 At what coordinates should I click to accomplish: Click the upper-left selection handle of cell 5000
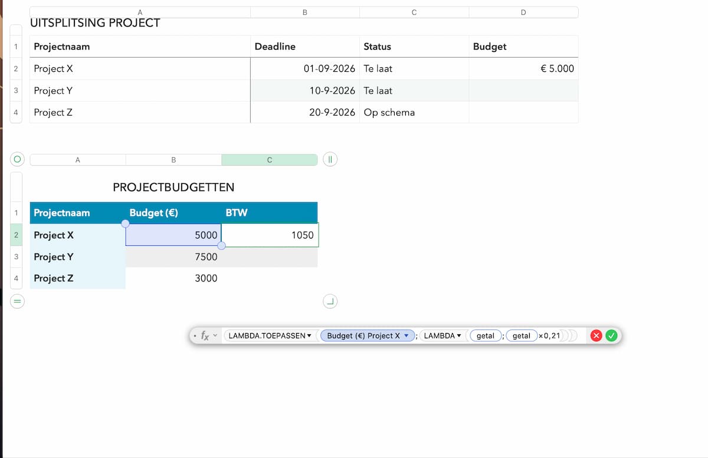click(x=125, y=223)
